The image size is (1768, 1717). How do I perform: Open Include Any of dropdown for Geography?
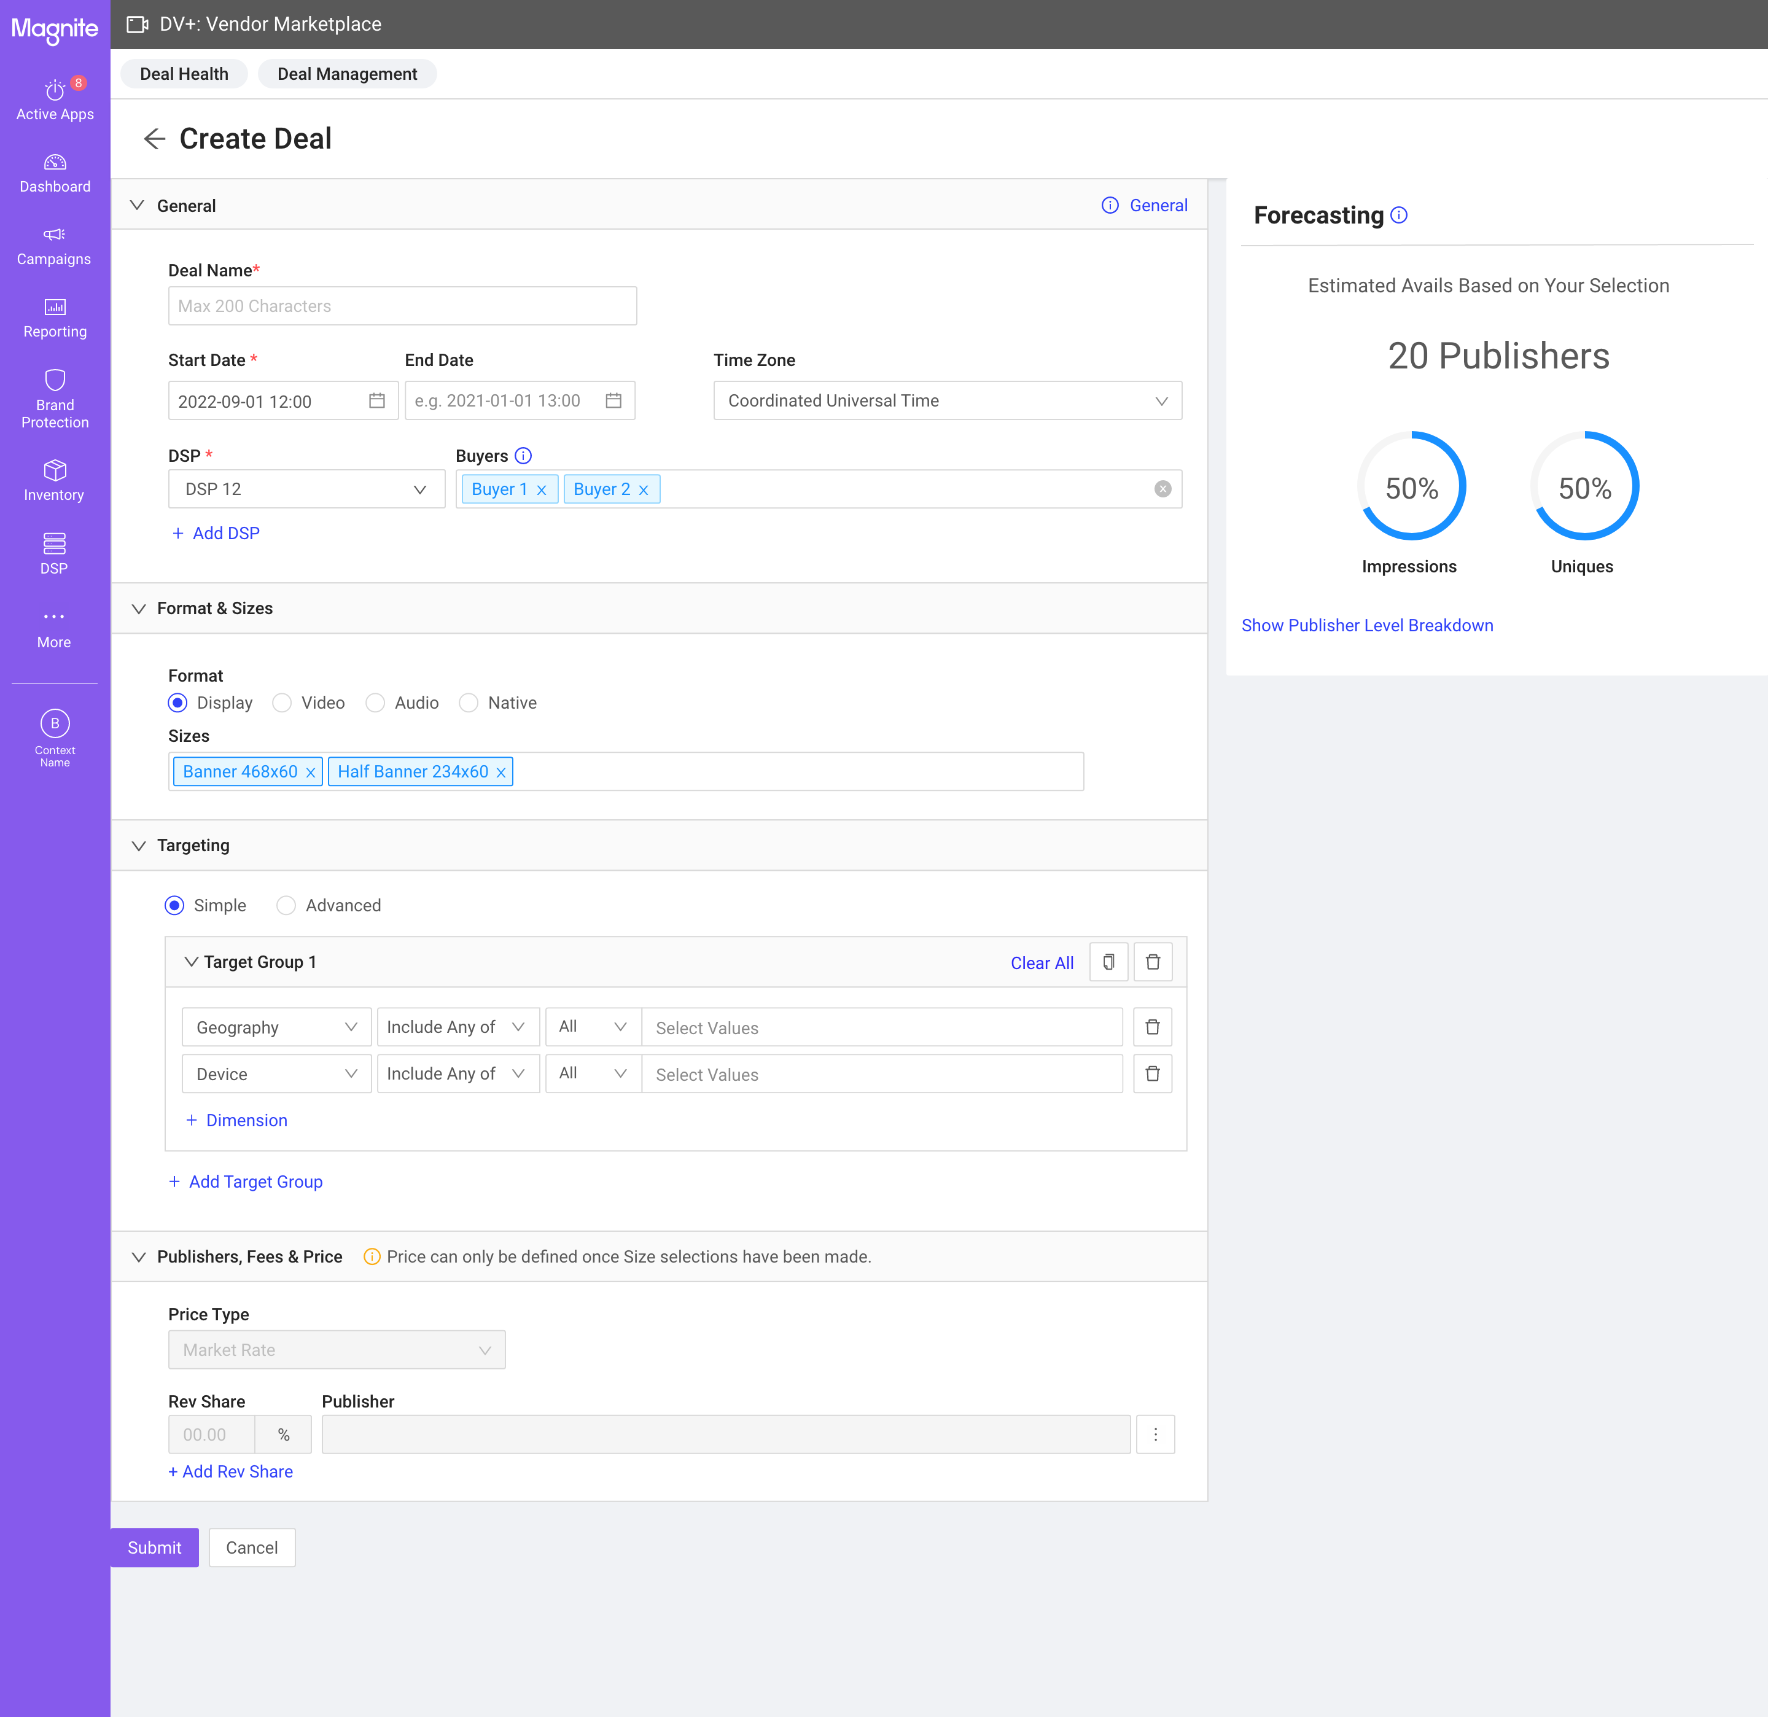[458, 1027]
